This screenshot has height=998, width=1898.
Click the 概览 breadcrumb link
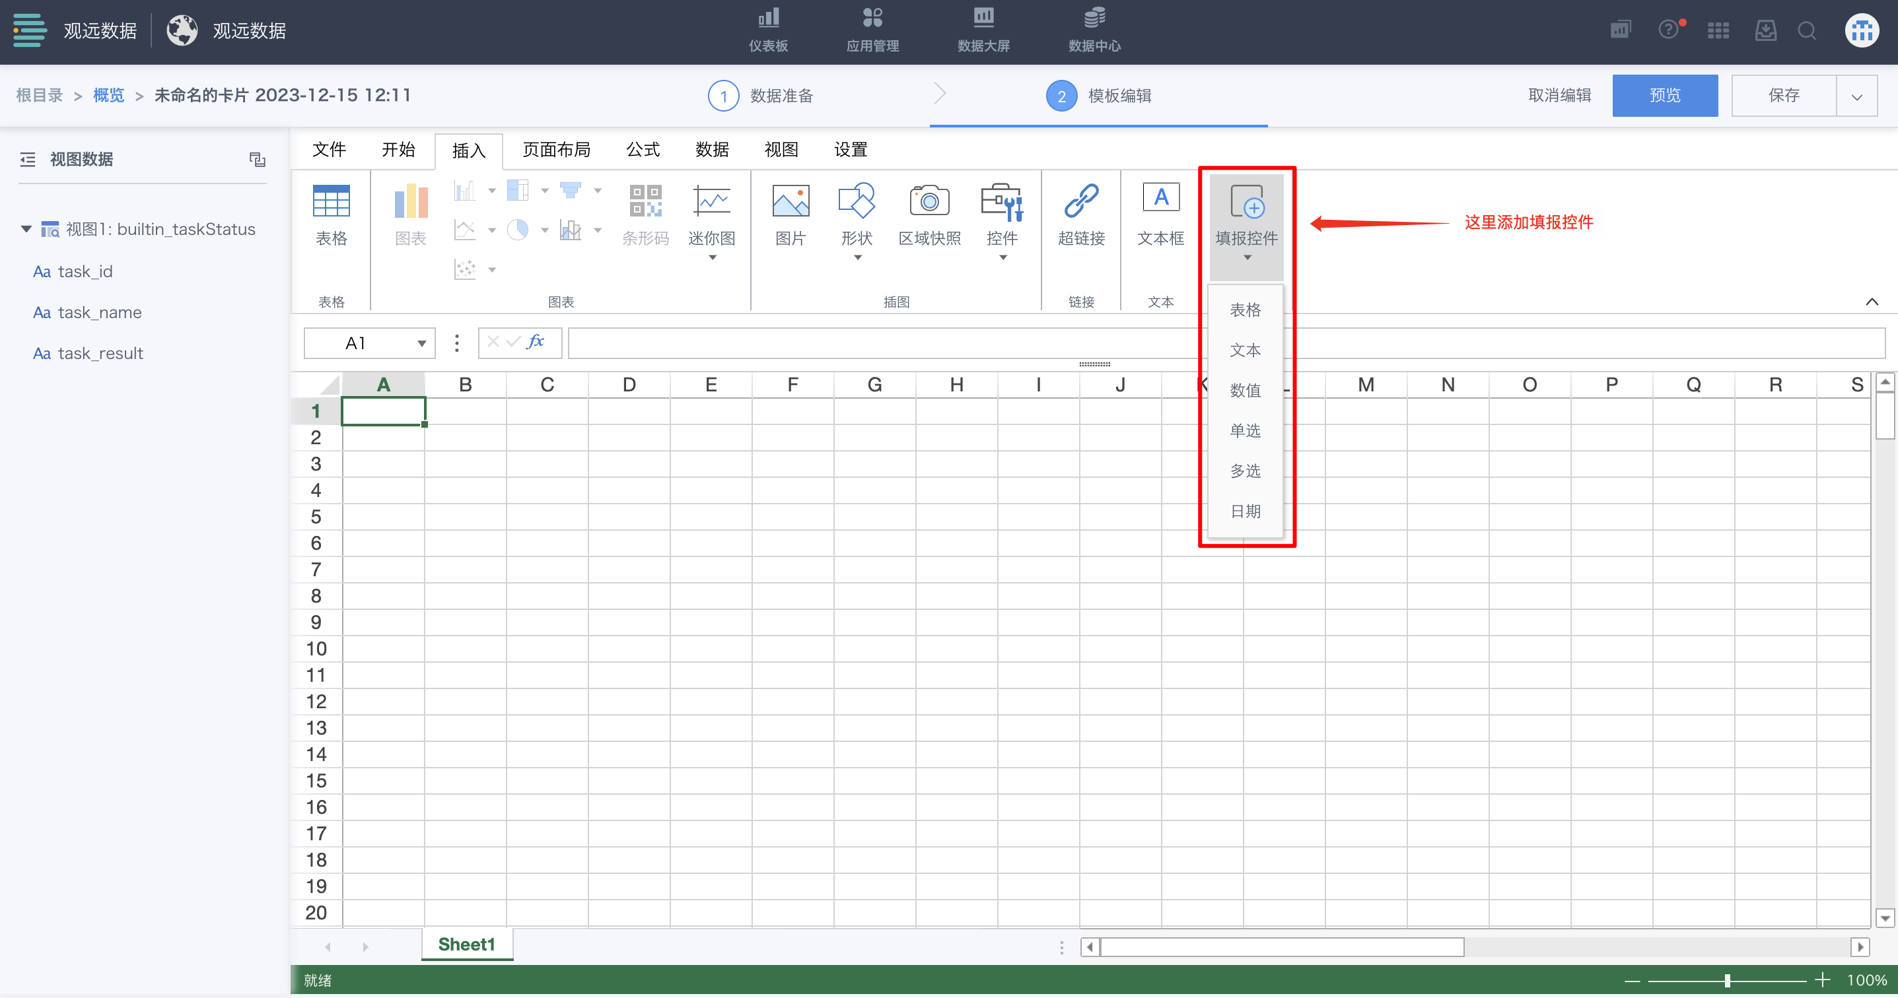tap(108, 96)
